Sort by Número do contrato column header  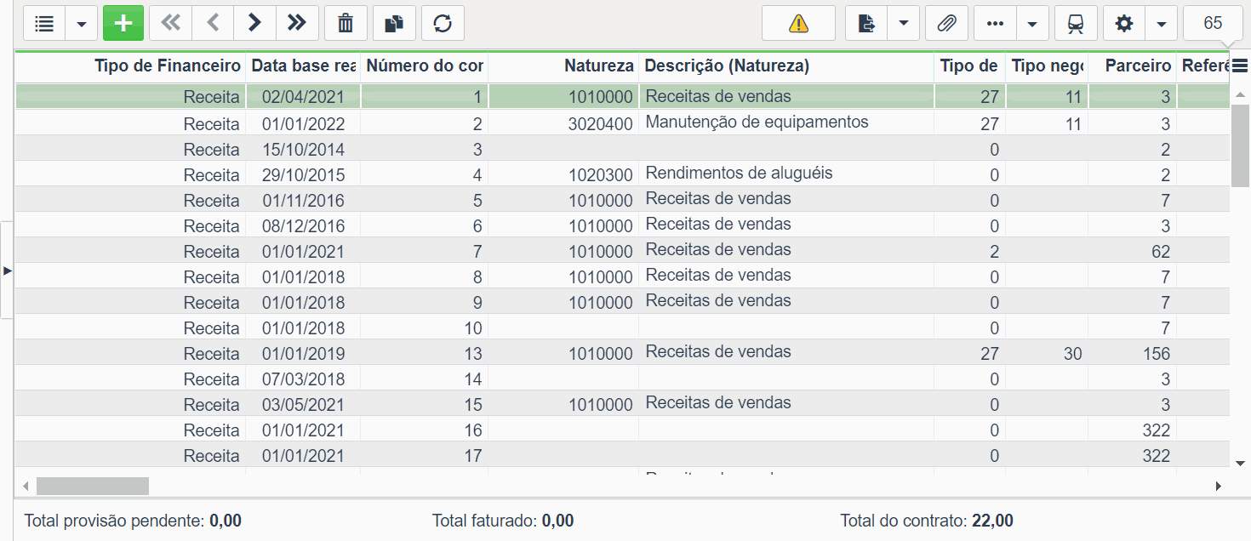[x=425, y=65]
